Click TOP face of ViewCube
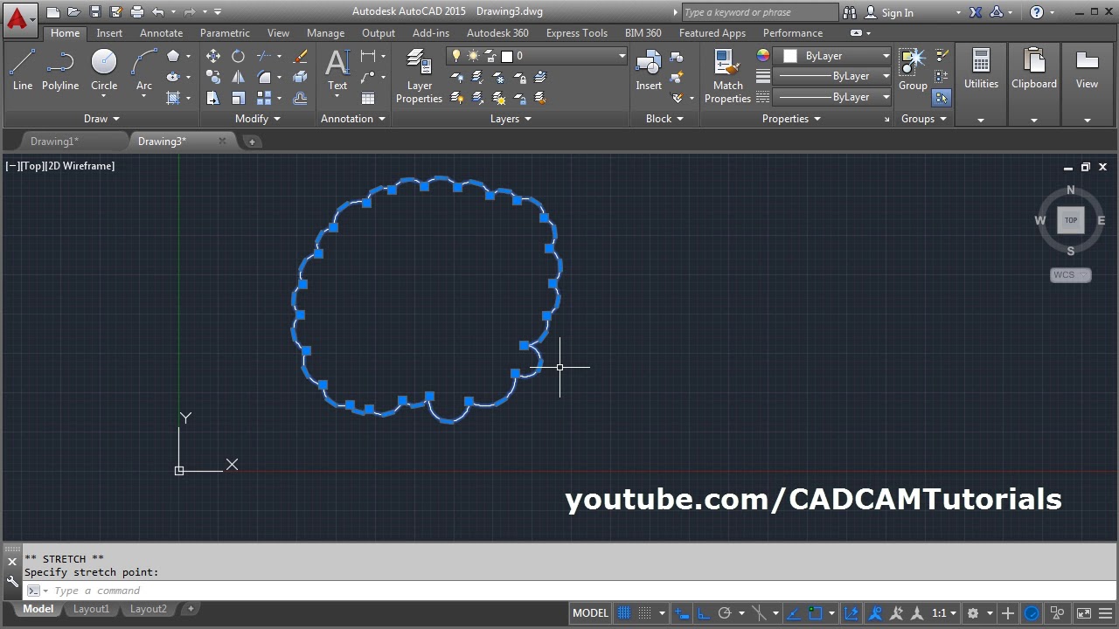1119x629 pixels. click(x=1071, y=220)
